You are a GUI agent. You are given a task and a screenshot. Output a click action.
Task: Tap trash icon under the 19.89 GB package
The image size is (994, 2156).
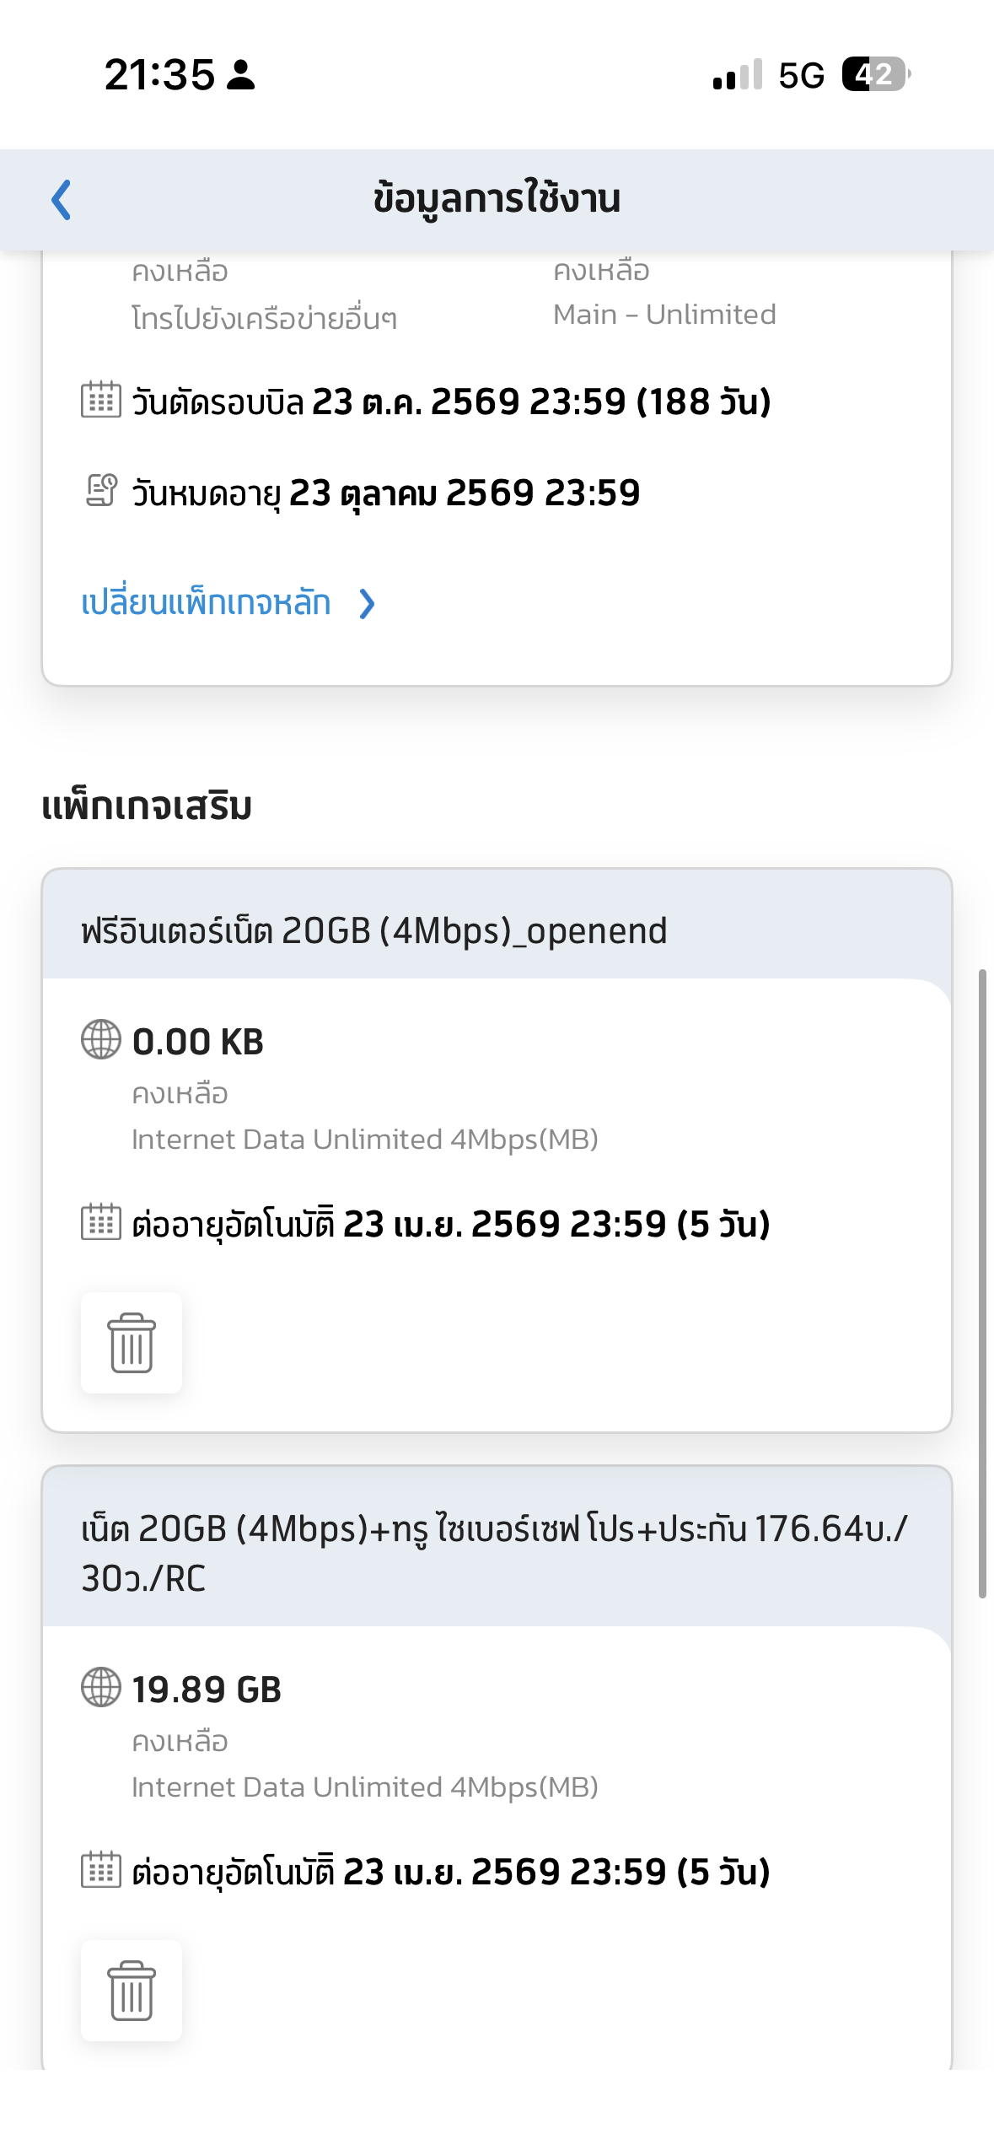click(132, 1990)
